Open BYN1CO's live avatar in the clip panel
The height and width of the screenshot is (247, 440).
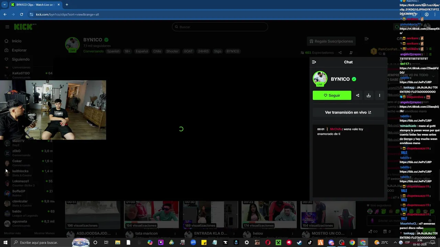[320, 79]
